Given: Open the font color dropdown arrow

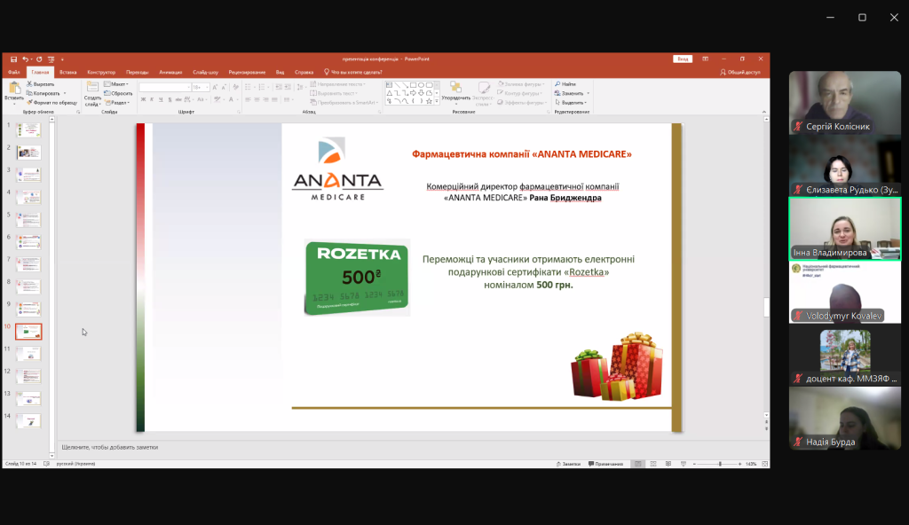Looking at the screenshot, I should click(238, 99).
